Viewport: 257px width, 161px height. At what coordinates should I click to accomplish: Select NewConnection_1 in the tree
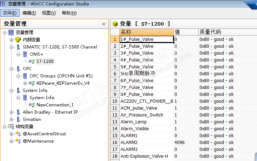55,105
